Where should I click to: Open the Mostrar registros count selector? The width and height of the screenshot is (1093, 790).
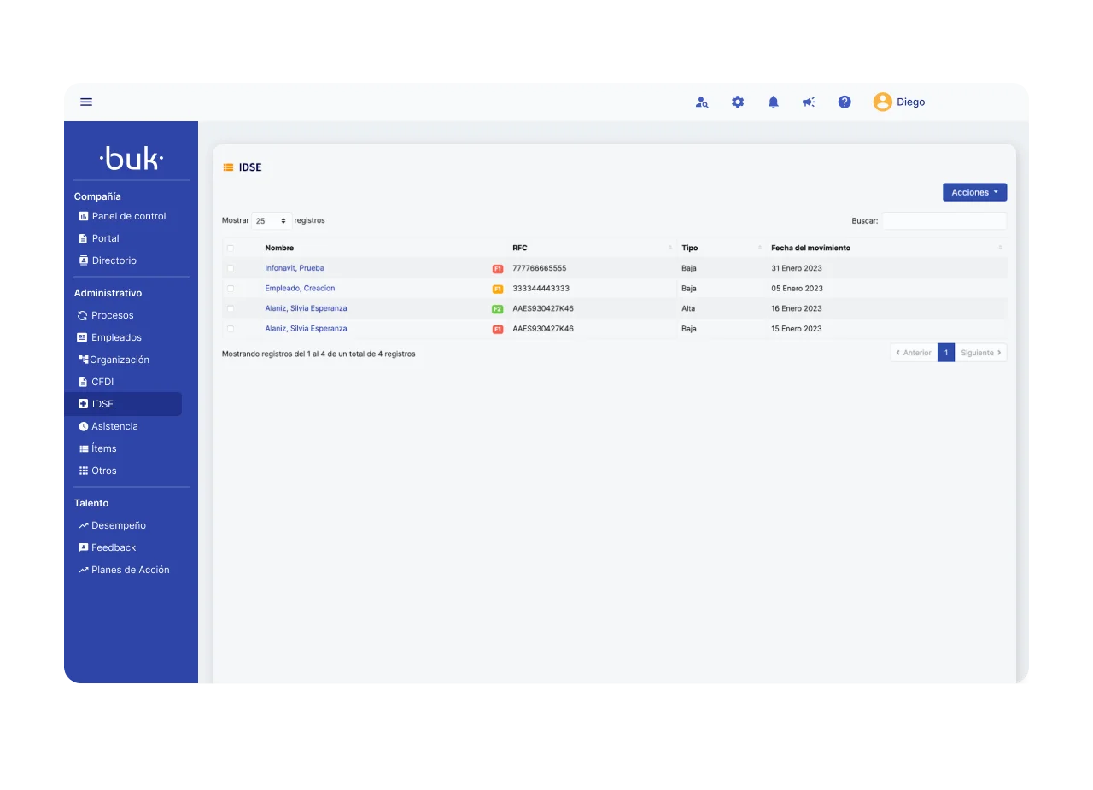[272, 220]
